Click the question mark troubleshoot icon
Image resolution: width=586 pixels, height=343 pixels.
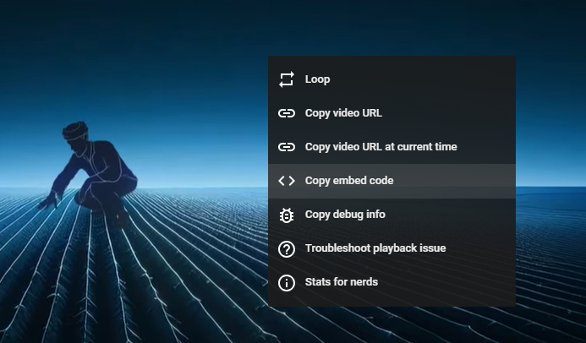287,248
